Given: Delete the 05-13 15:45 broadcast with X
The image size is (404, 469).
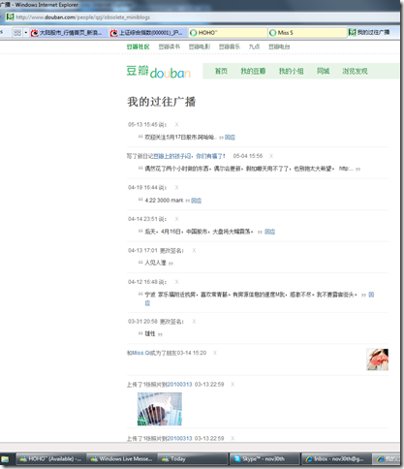Looking at the screenshot, I should pyautogui.click(x=176, y=124).
